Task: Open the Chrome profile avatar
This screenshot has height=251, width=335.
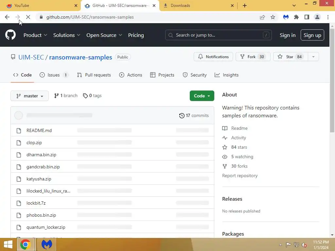Action: coord(317,17)
